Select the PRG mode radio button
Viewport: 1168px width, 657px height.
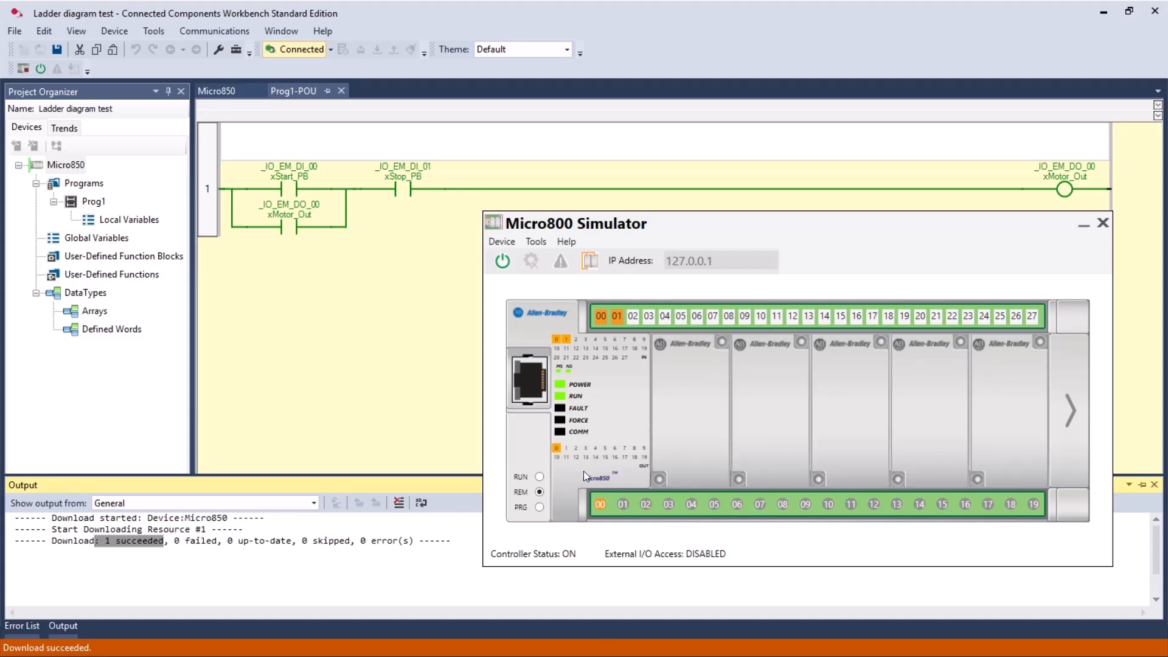click(539, 507)
